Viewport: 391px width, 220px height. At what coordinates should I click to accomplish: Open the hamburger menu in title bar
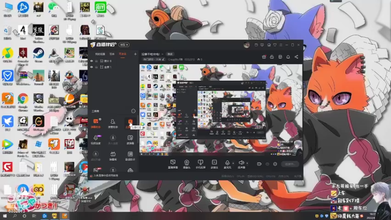tap(281, 45)
